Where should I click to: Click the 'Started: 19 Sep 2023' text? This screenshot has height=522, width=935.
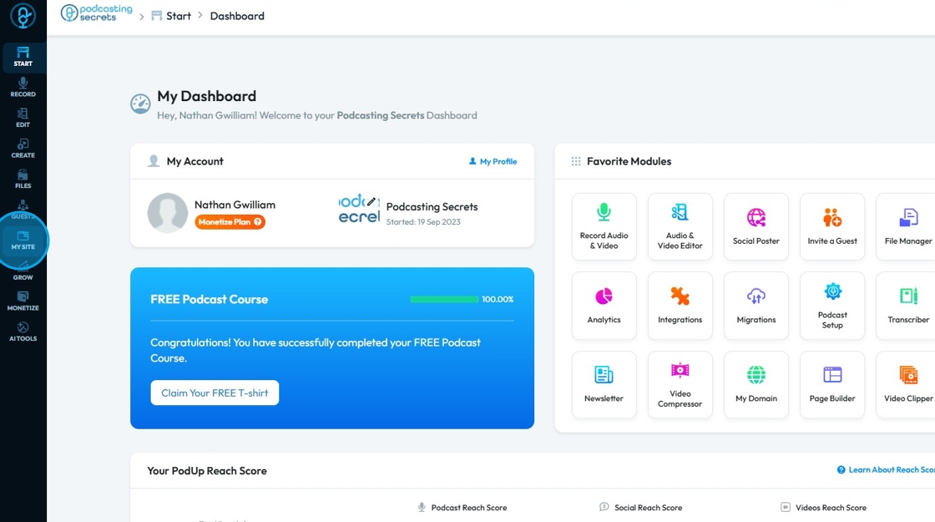click(x=423, y=222)
